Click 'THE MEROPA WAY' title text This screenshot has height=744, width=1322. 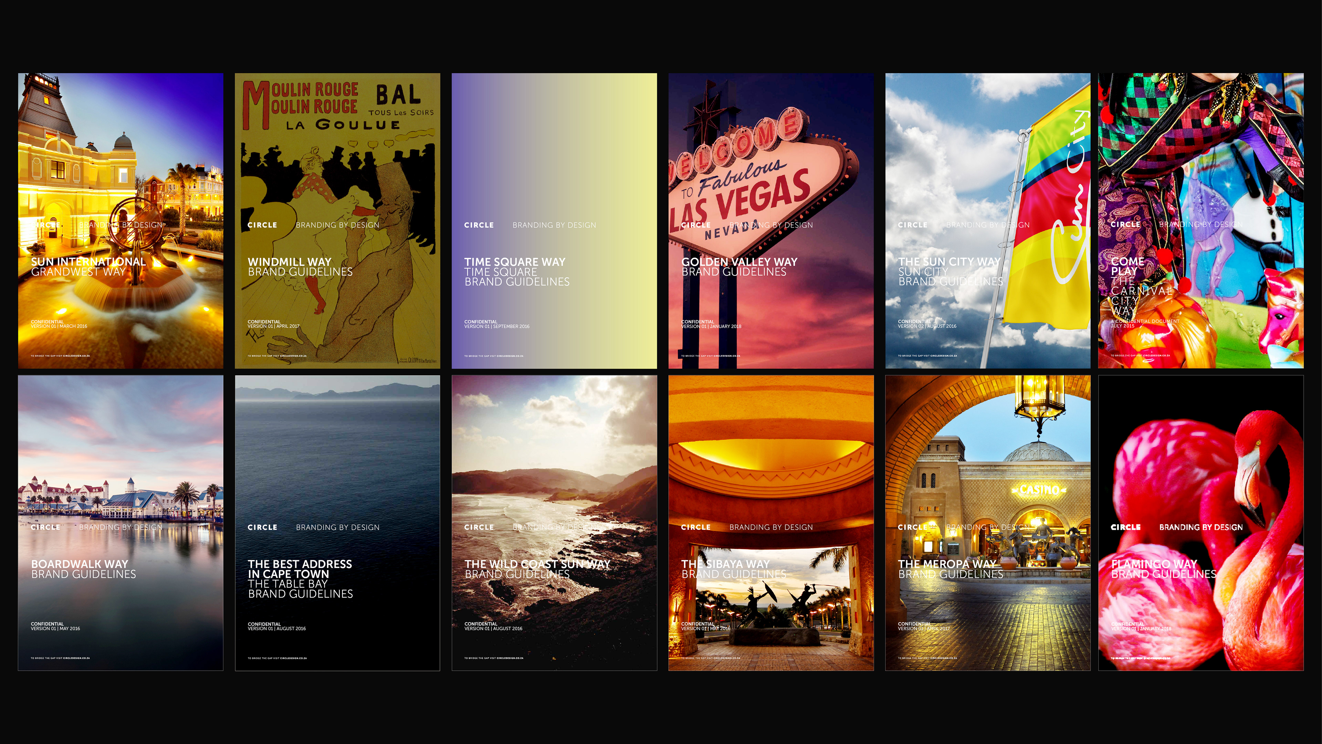[x=947, y=564]
